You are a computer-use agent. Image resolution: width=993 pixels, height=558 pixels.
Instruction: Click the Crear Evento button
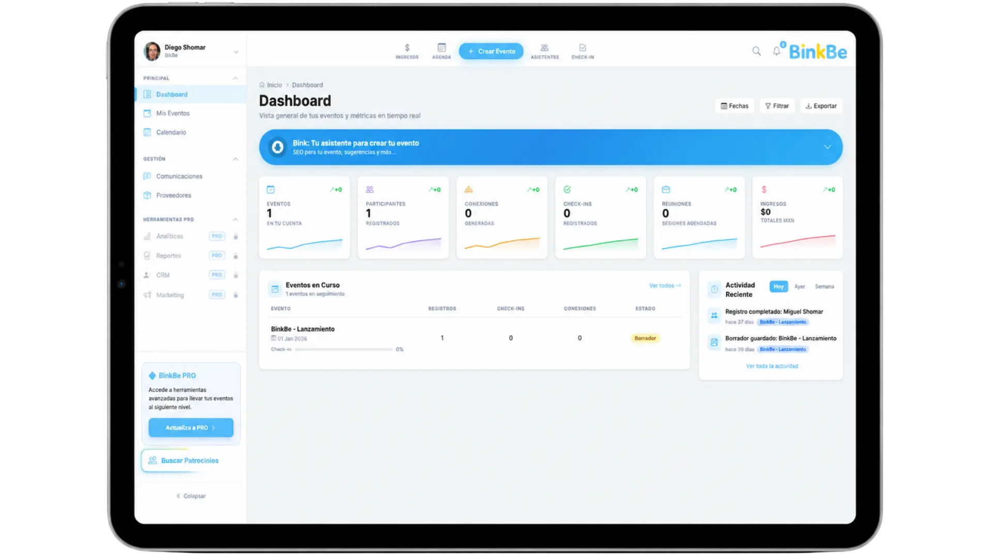491,51
